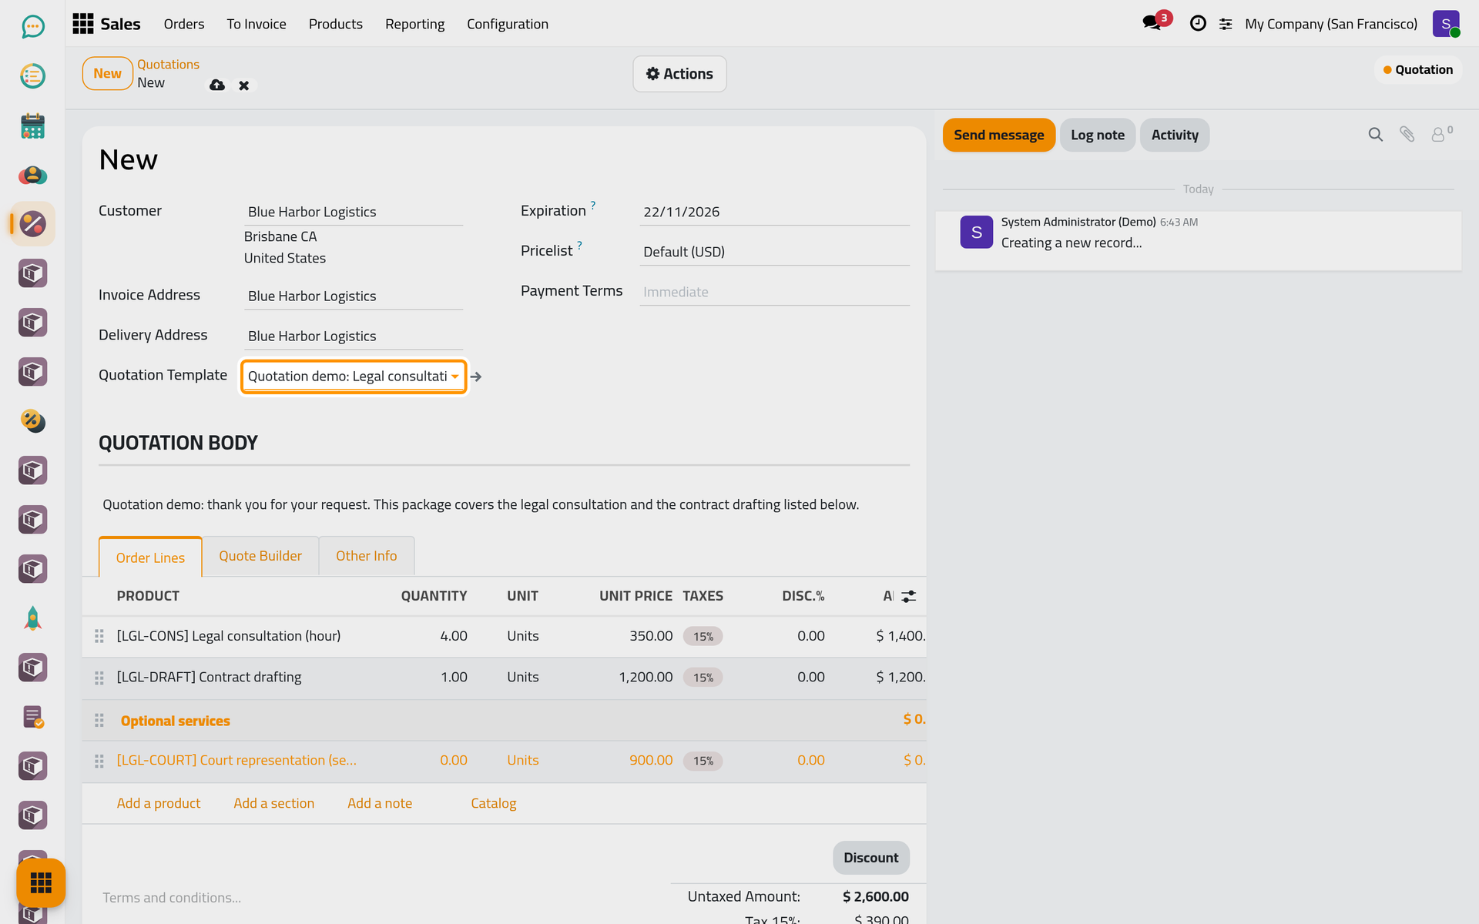This screenshot has width=1479, height=924.
Task: Click the Payment Terms field
Action: pyautogui.click(x=774, y=292)
